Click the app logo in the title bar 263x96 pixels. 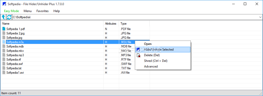[4, 4]
